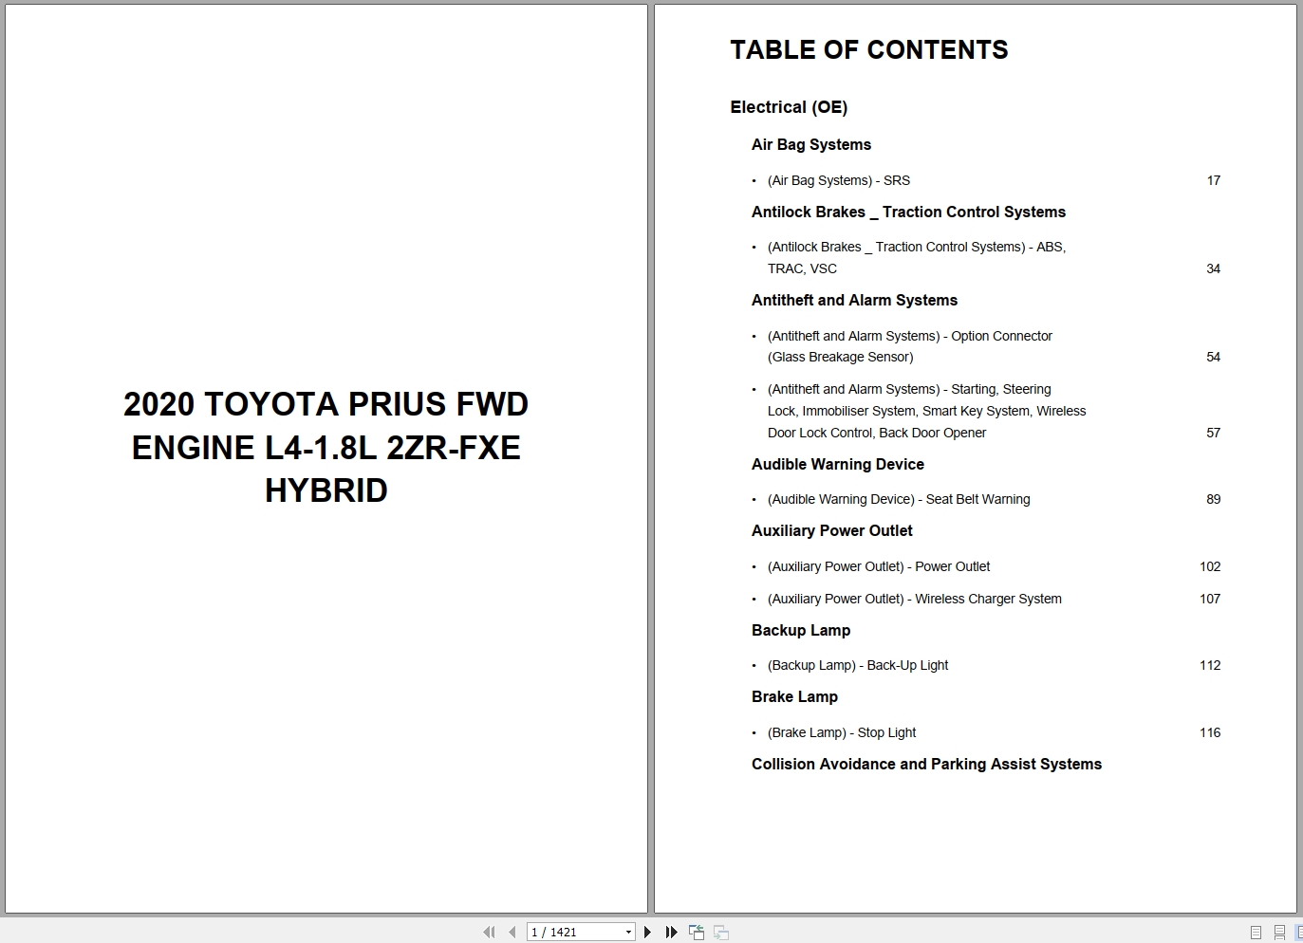Click the Brake Lamp heading
1303x943 pixels.
pos(794,696)
